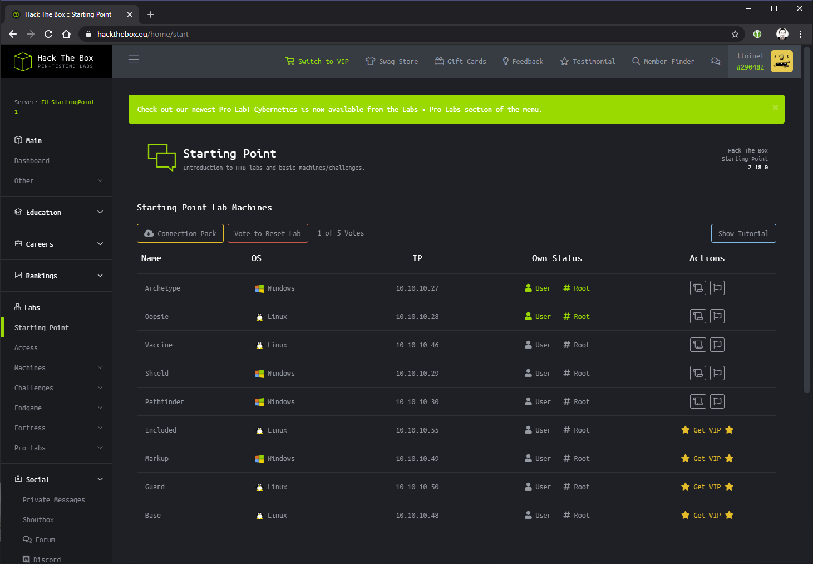Viewport: 813px width, 564px height.
Task: Expand the Challenges submenu
Action: (x=58, y=388)
